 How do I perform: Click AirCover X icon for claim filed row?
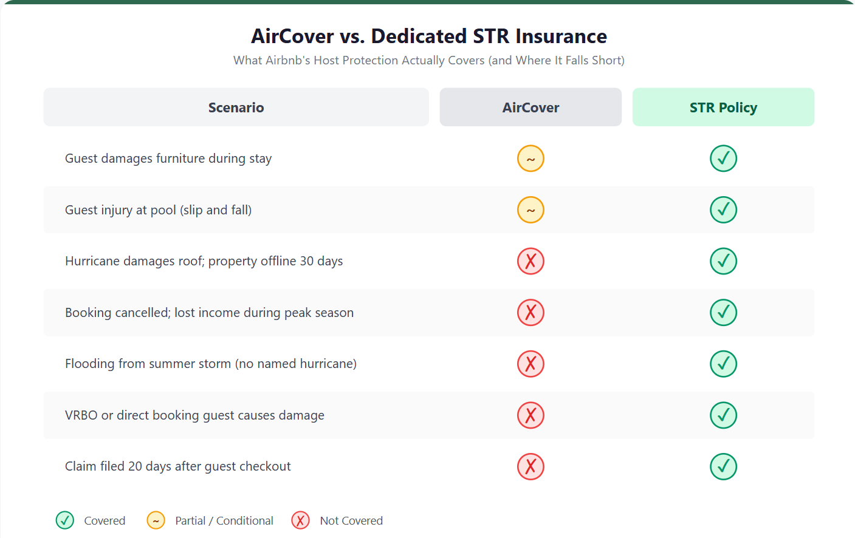point(531,466)
